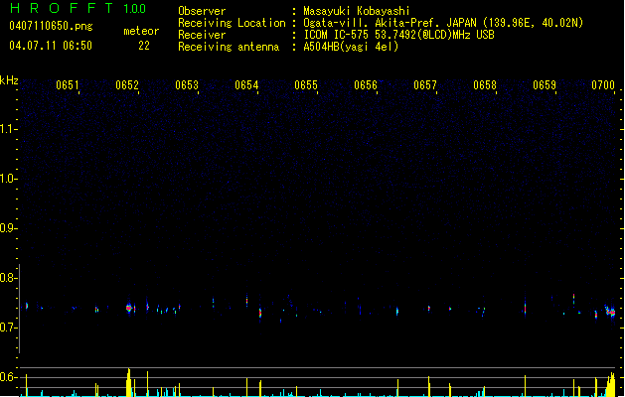
Task: Click the tall yellow intensity peak under 0652
Action: click(128, 382)
